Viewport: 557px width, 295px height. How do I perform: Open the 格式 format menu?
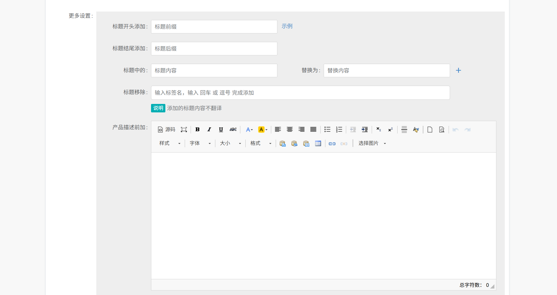(261, 144)
